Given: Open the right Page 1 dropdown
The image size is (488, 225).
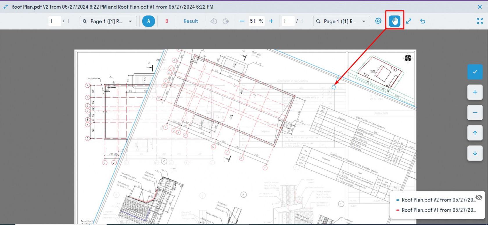Looking at the screenshot, I should pyautogui.click(x=342, y=21).
